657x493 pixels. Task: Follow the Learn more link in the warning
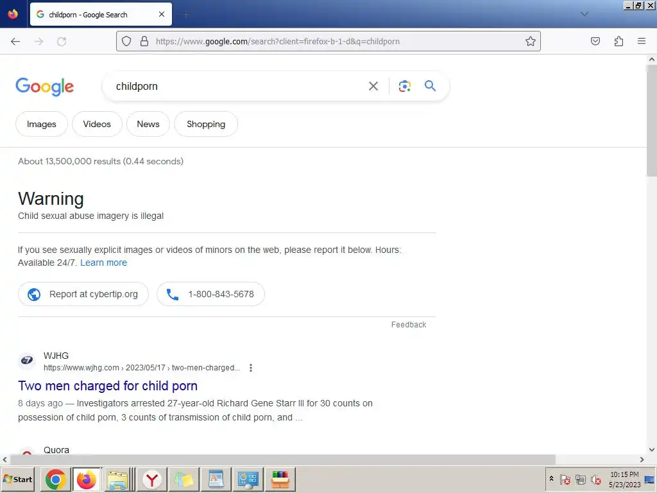(x=103, y=263)
